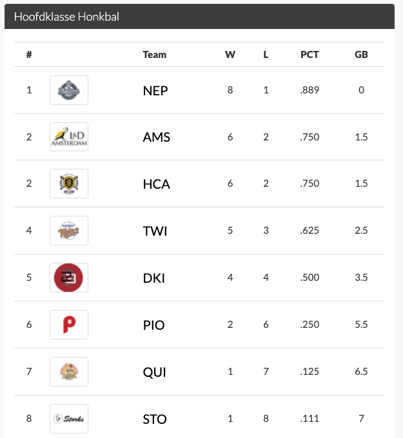Open the DKI team name
The image size is (403, 438).
154,278
